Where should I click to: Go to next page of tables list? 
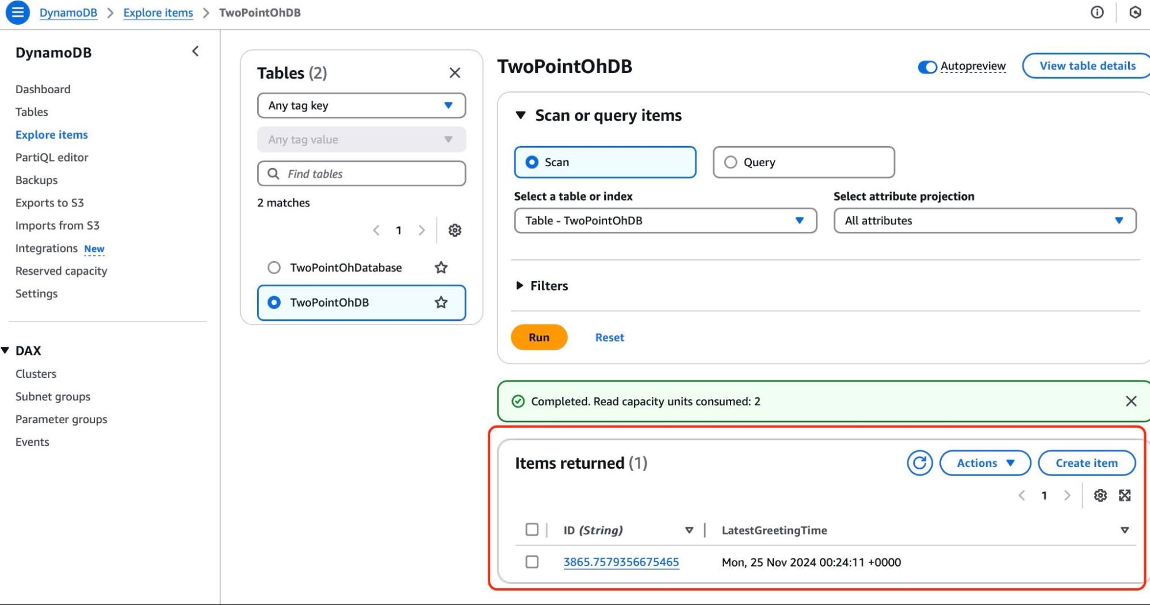tap(422, 231)
